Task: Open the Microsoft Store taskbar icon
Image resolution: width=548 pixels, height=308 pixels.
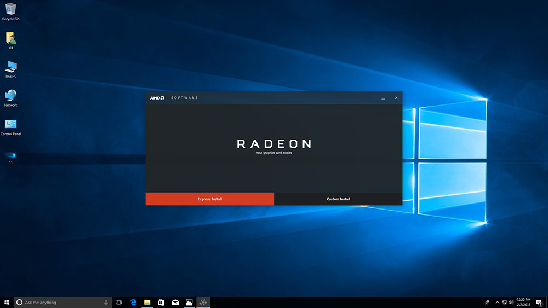Action: click(161, 303)
